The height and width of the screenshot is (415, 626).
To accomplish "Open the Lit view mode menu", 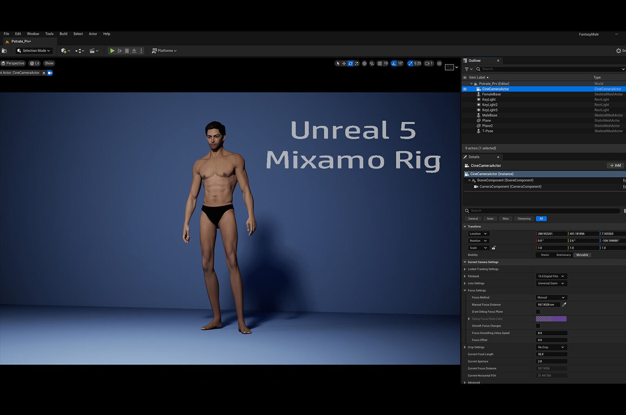I will (x=35, y=63).
